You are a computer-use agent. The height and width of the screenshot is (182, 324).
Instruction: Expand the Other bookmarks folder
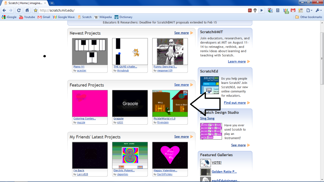point(308,17)
